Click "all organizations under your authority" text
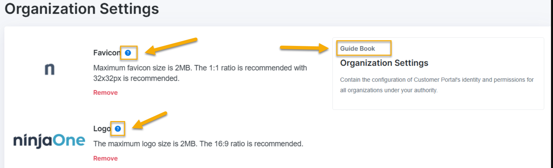 click(389, 90)
